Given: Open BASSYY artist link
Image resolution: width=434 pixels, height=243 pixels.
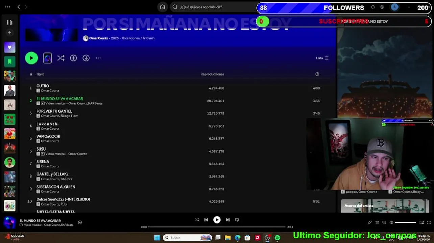Looking at the screenshot, I should click(x=66, y=179).
